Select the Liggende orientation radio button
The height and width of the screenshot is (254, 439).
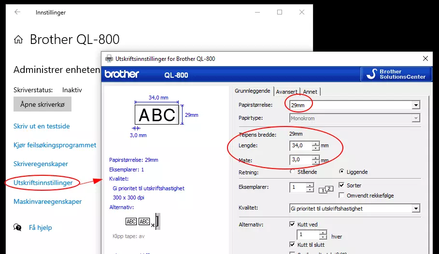click(x=342, y=171)
